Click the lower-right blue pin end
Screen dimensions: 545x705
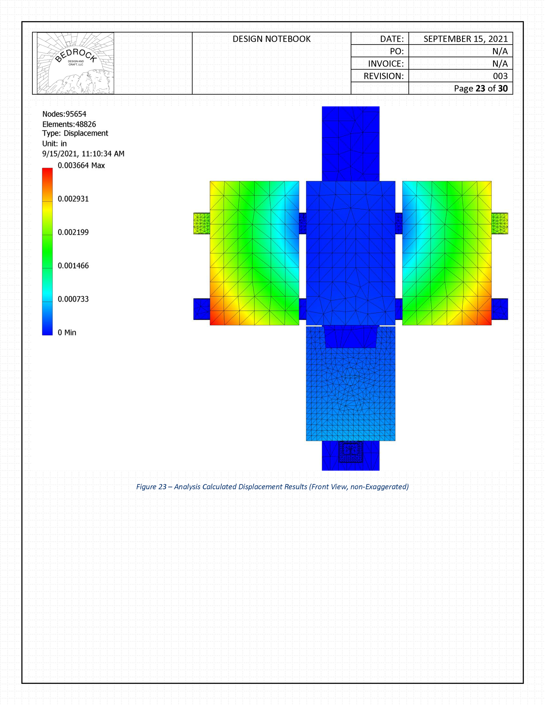(x=500, y=309)
